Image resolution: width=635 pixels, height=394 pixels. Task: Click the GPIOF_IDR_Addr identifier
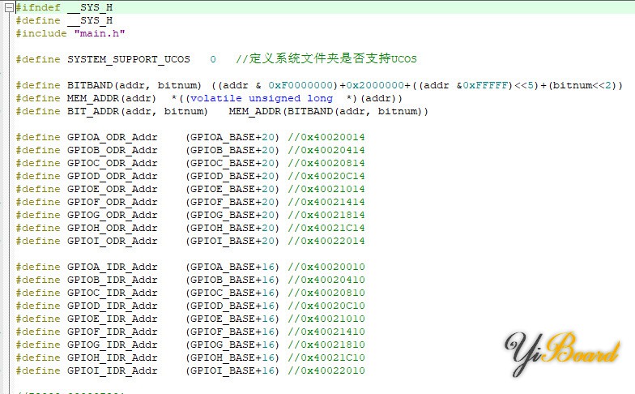coord(112,332)
